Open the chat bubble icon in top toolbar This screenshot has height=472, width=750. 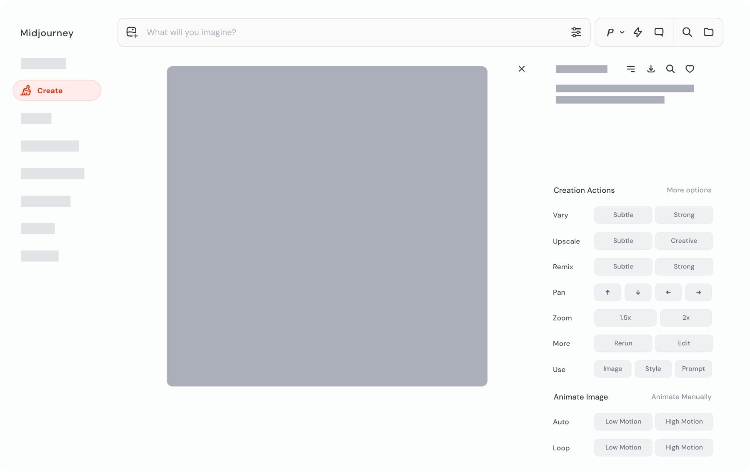click(x=659, y=32)
